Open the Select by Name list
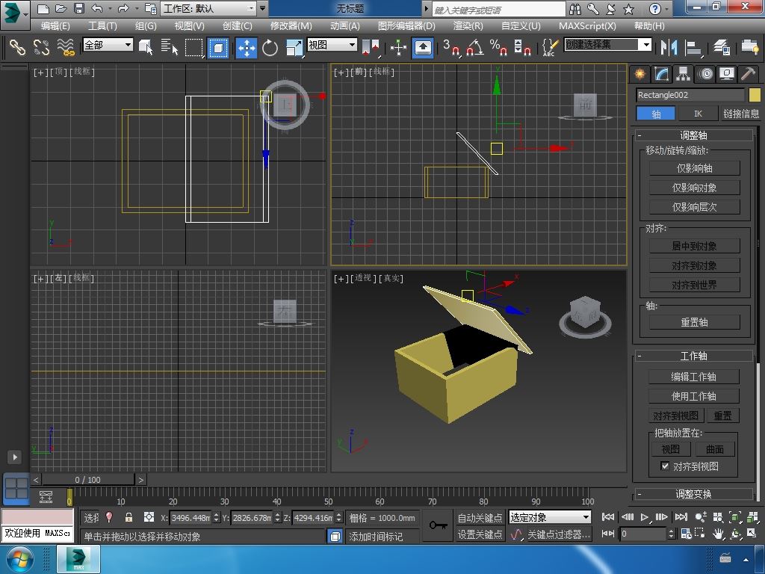This screenshot has width=765, height=574. tap(170, 47)
